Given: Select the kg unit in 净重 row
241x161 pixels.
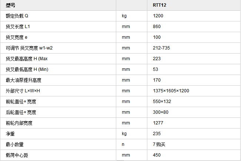Looking at the screenshot, I should [124, 134].
